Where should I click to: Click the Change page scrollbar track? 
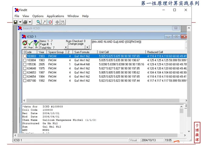[x=76, y=47]
